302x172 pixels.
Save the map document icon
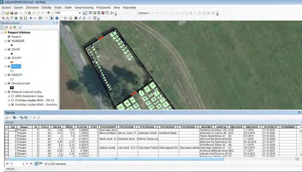pos(12,13)
